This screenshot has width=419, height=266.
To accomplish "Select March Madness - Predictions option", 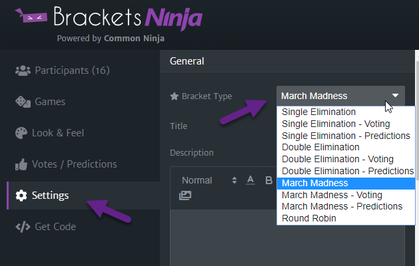I will pos(342,206).
